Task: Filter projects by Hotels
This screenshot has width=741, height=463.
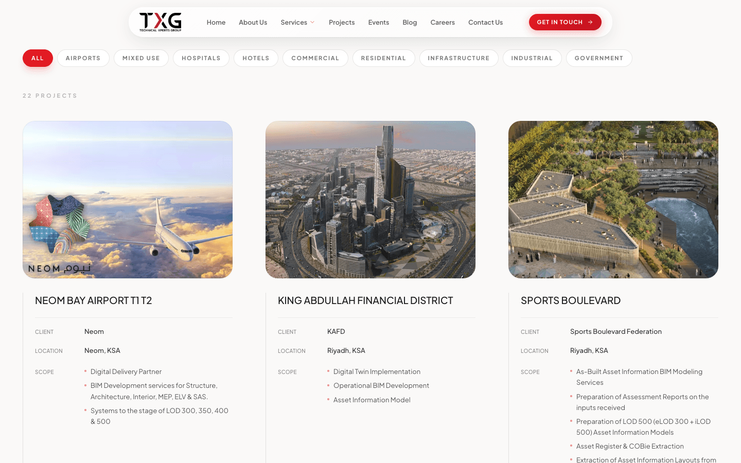Action: pos(256,58)
